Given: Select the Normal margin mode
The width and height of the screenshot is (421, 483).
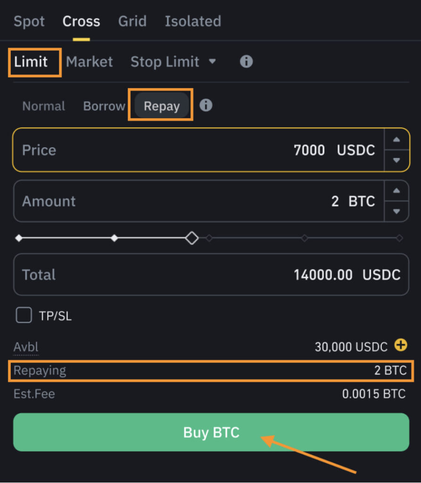Looking at the screenshot, I should click(x=43, y=106).
